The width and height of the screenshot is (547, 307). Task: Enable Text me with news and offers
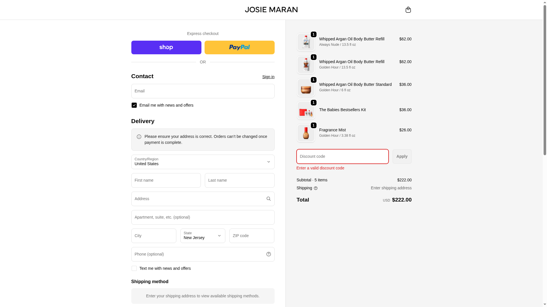point(134,268)
